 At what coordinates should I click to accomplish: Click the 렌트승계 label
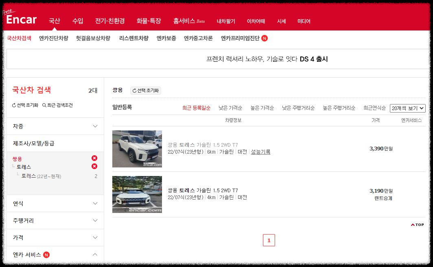pos(383,198)
